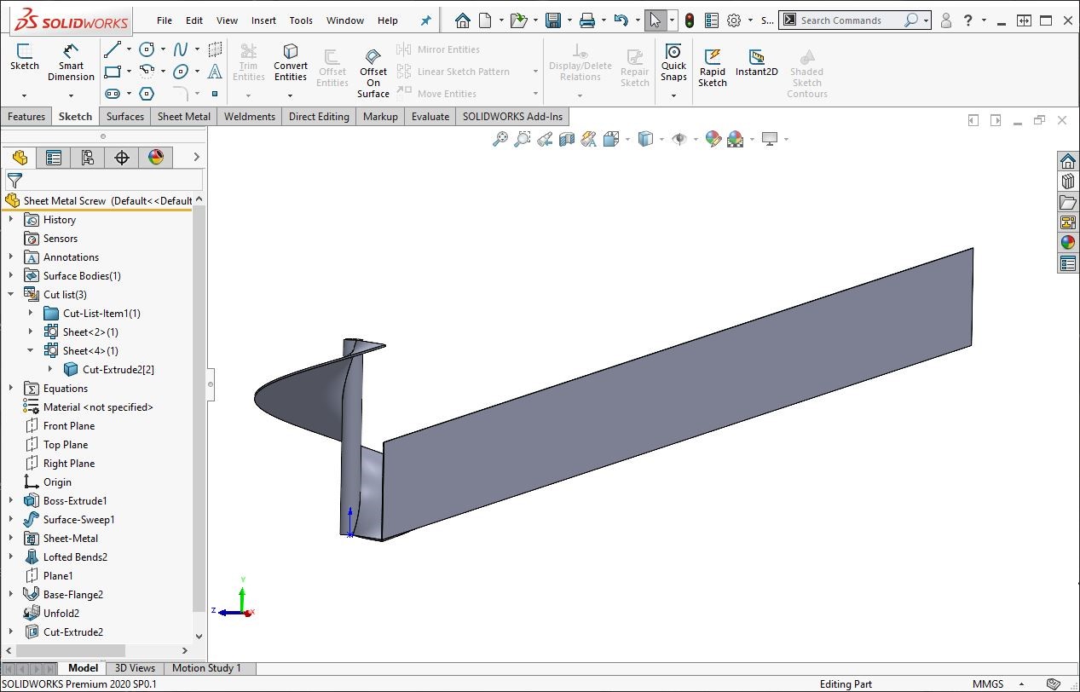This screenshot has width=1080, height=692.
Task: Open the Sketch button dropdown arrow
Action: [x=24, y=95]
